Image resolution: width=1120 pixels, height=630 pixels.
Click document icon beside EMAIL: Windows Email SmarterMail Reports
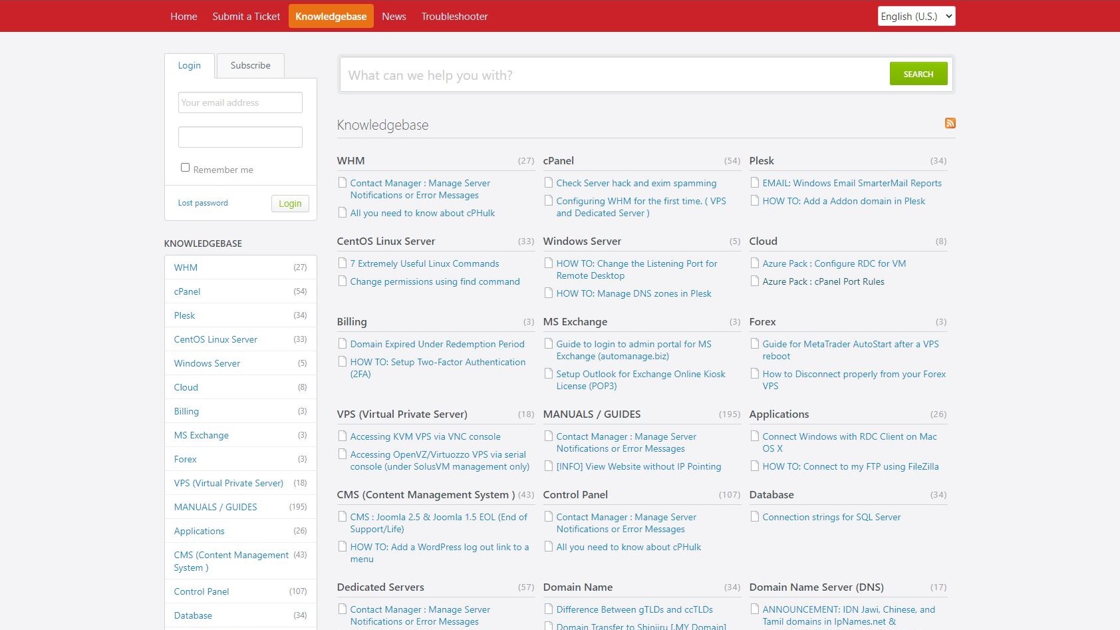coord(755,183)
